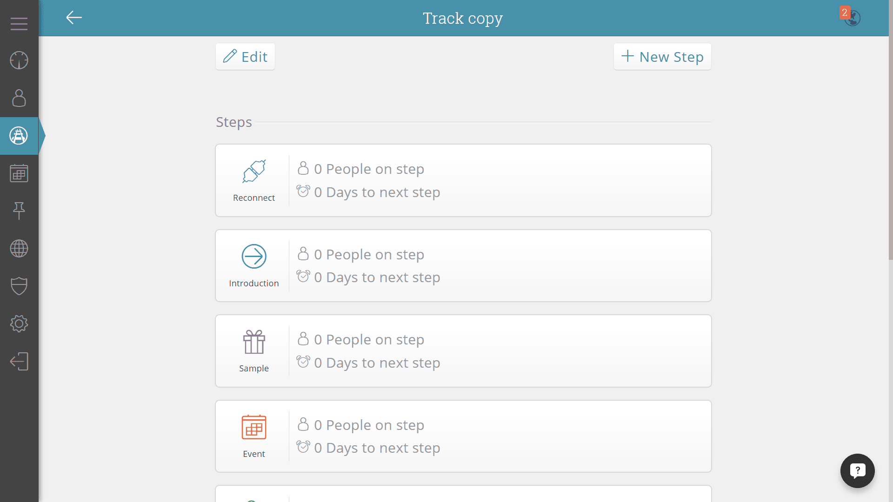
Task: Open the globe icon in sidebar
Action: click(x=19, y=249)
